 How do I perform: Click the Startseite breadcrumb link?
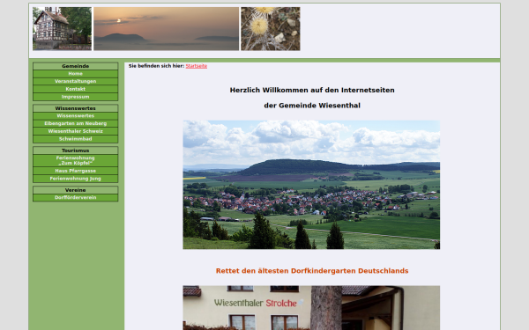click(197, 66)
